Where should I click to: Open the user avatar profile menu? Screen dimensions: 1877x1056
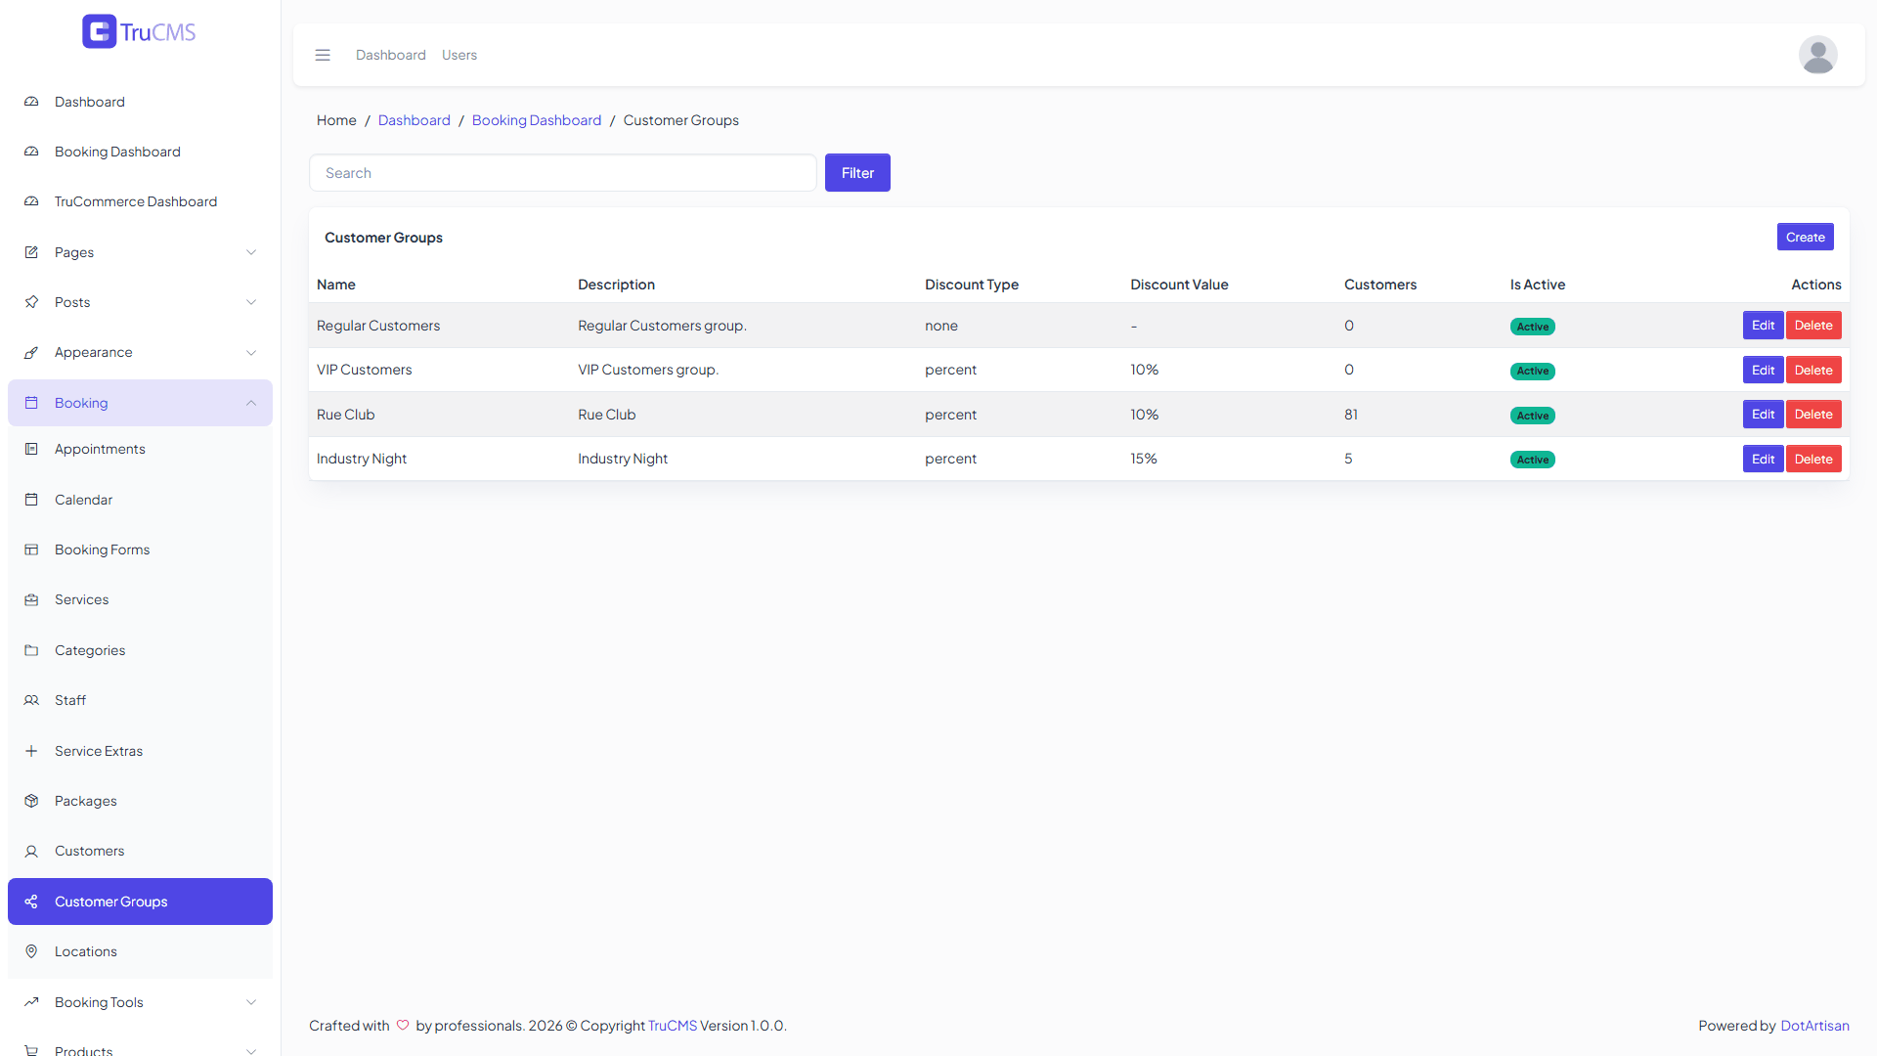tap(1817, 55)
